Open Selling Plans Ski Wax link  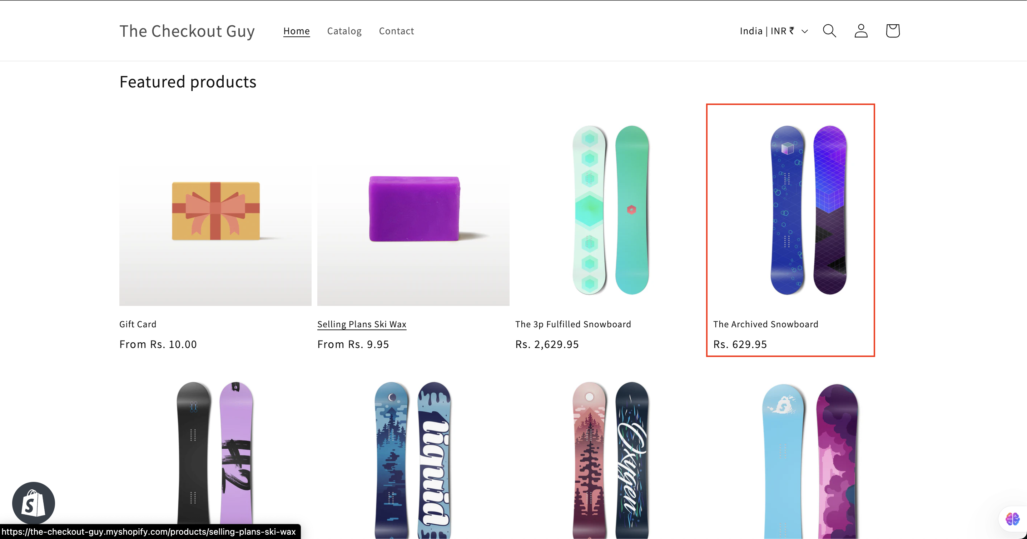[362, 324]
